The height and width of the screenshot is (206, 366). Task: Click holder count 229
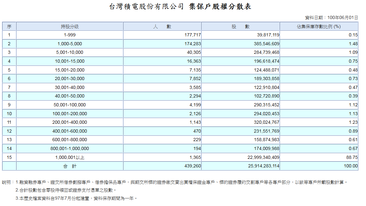tap(197, 140)
